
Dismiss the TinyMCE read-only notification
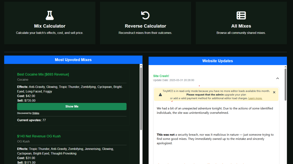tap(274, 92)
